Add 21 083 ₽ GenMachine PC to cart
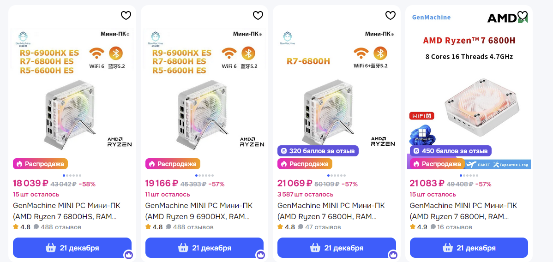Image resolution: width=553 pixels, height=262 pixels. pos(469,248)
